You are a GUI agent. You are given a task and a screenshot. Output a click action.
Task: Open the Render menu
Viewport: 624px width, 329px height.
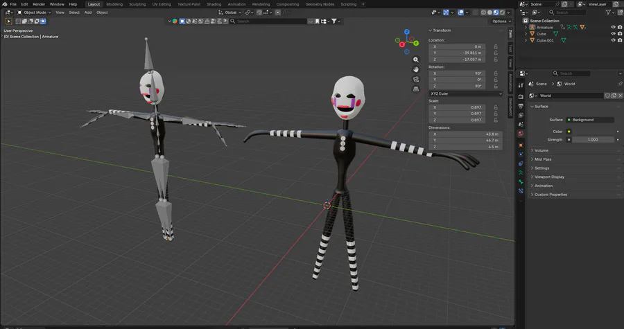pos(39,4)
